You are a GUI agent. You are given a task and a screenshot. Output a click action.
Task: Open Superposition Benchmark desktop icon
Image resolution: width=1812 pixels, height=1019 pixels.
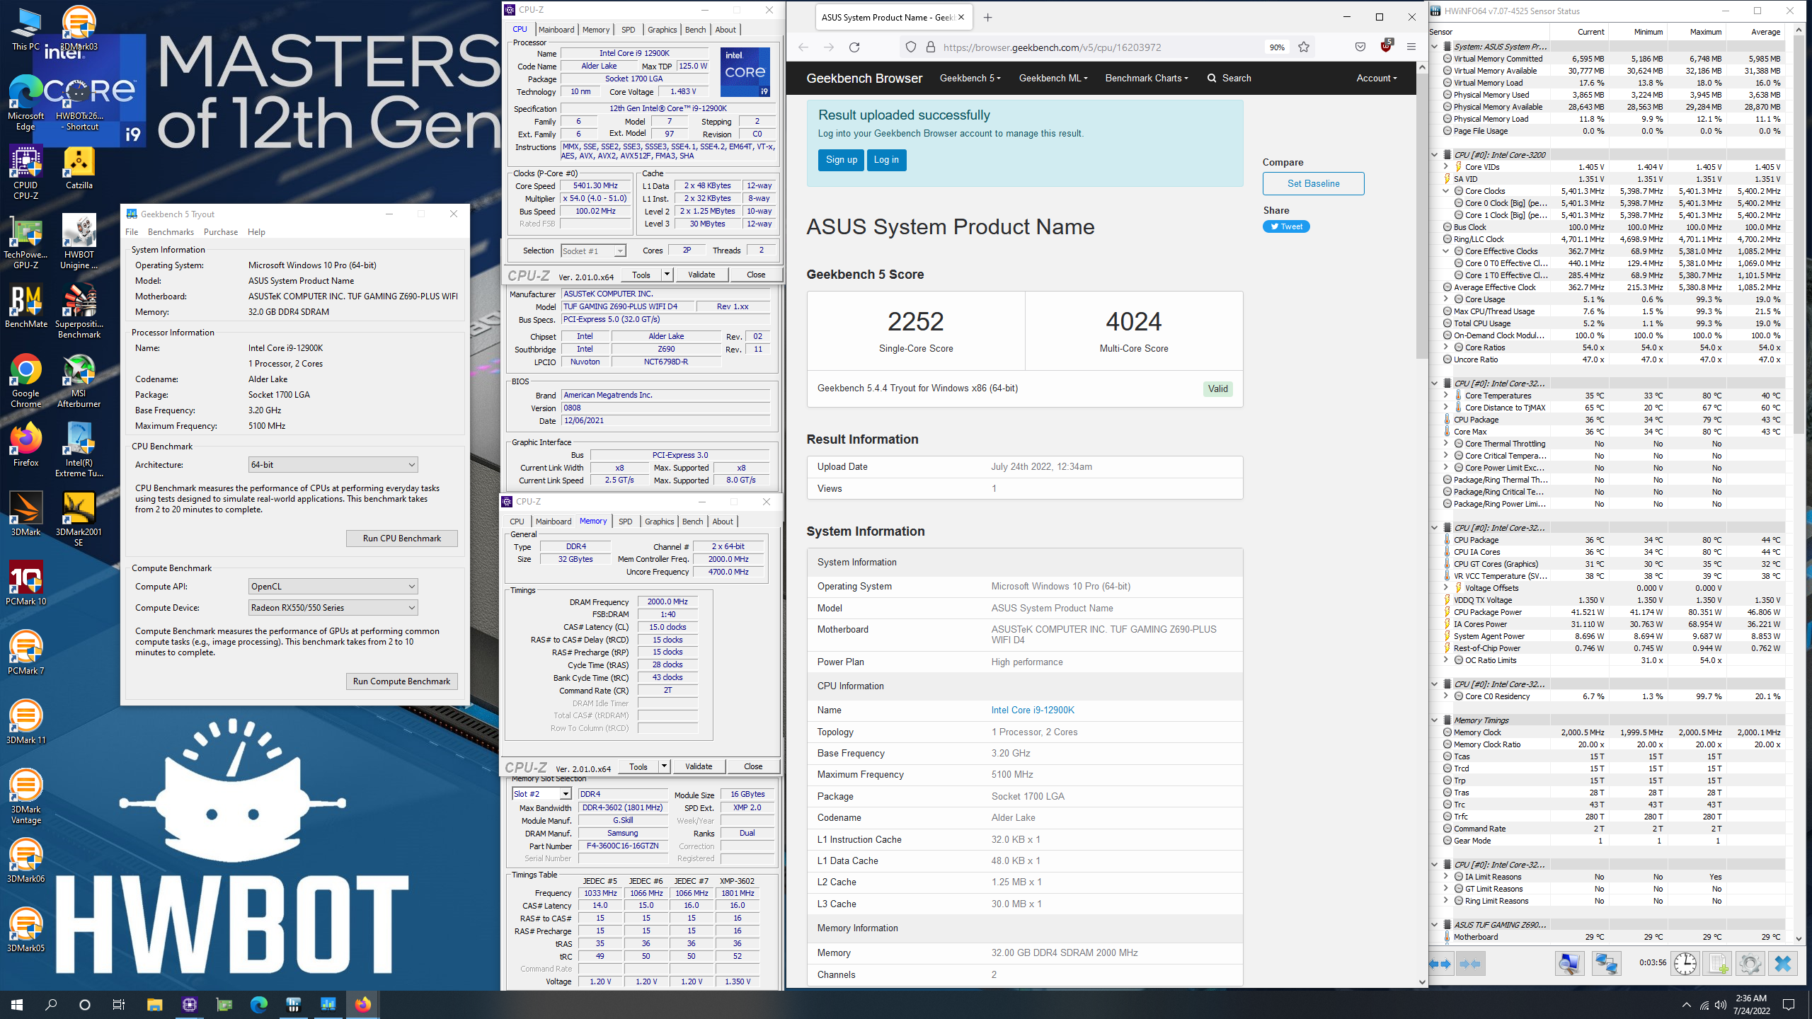[79, 311]
